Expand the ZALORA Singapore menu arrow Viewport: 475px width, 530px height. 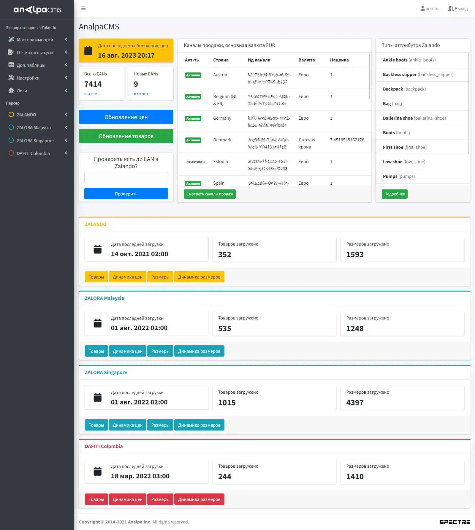click(x=66, y=140)
